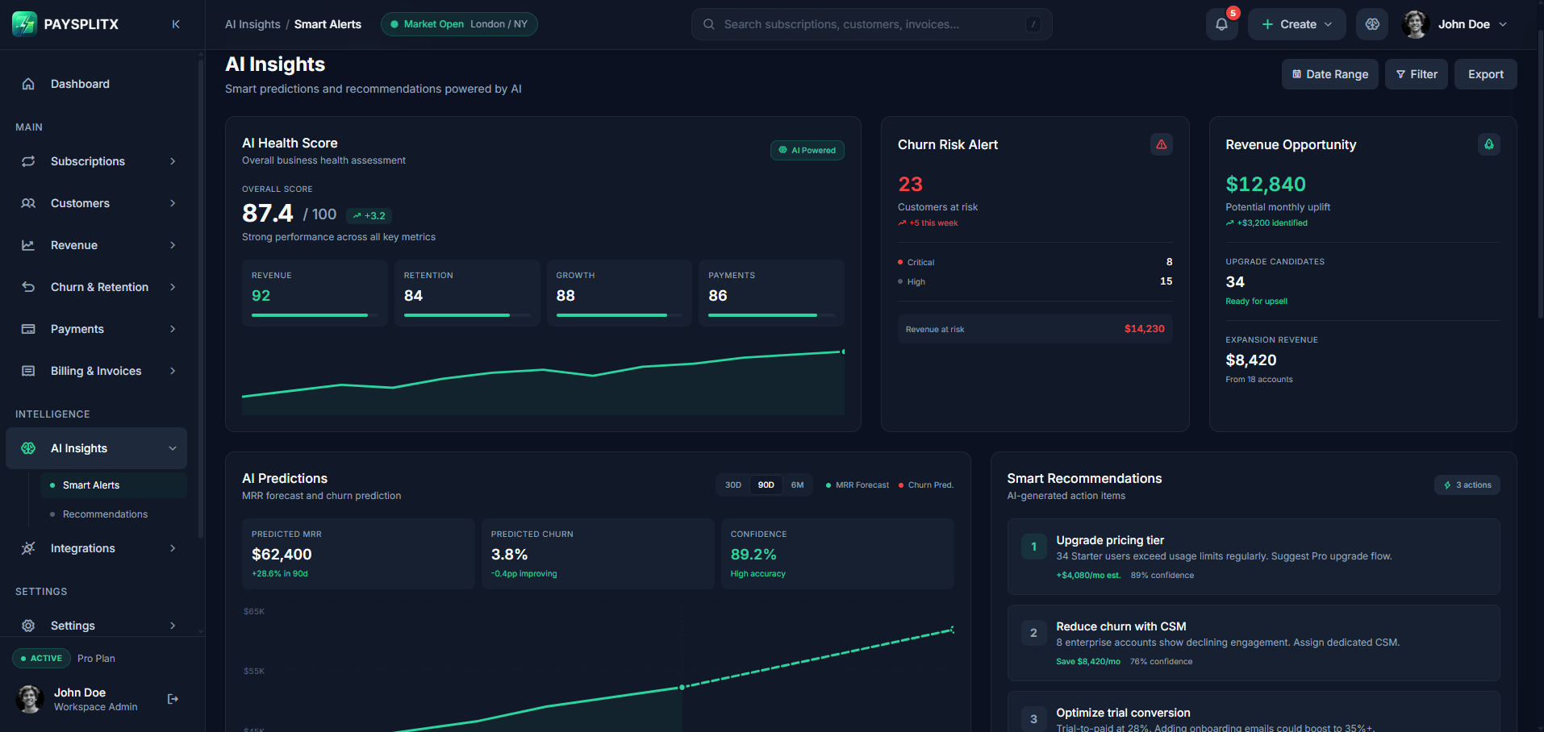Collapse the sidebar with the arrow icon
This screenshot has height=732, width=1544.
tap(176, 24)
